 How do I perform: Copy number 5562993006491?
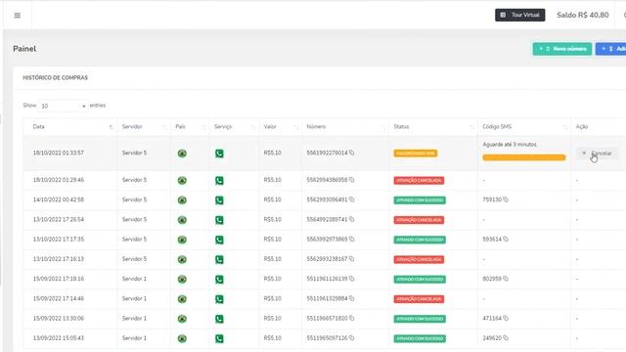point(352,199)
